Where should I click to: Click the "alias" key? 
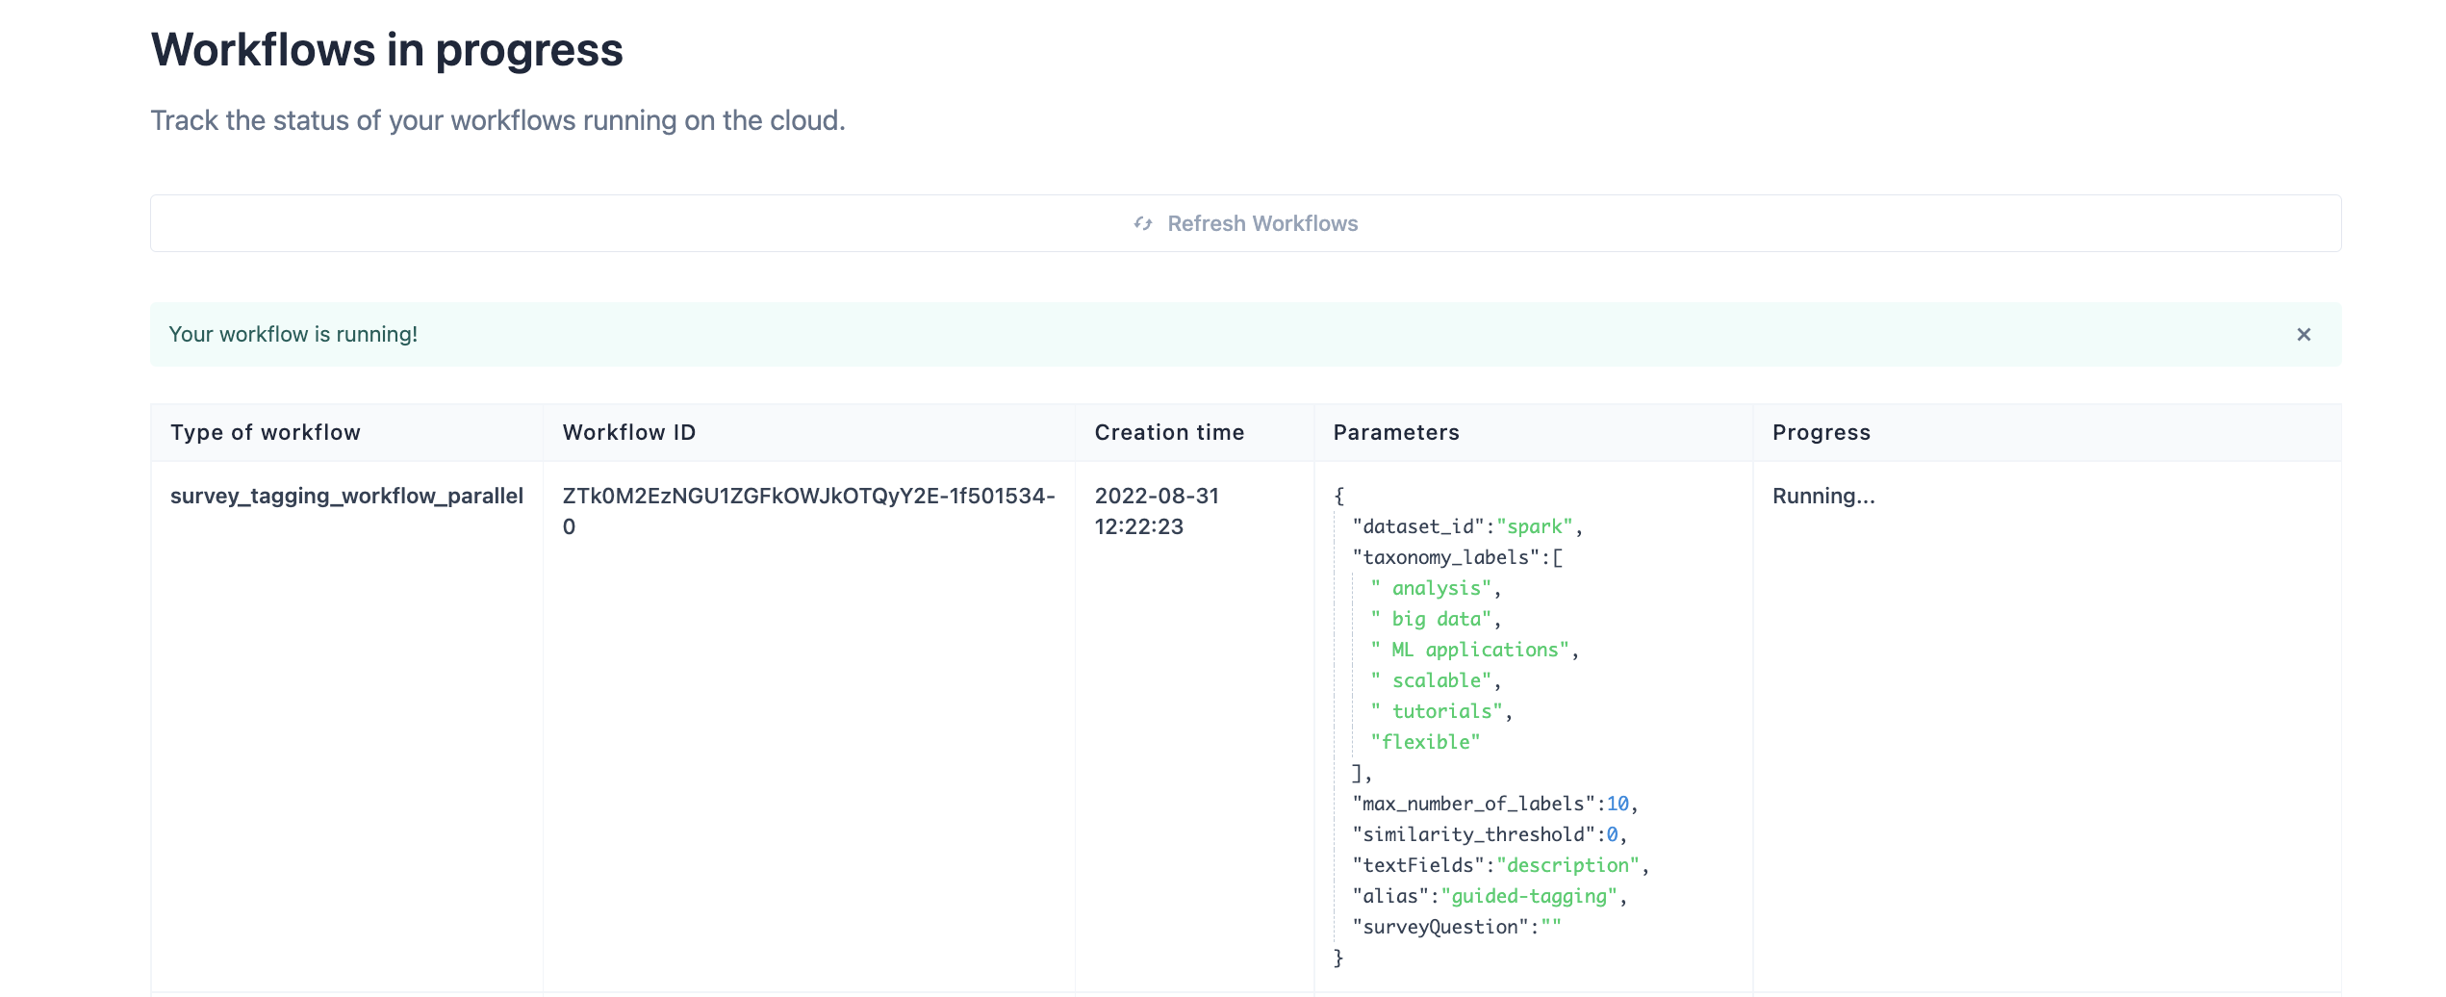click(x=1390, y=896)
